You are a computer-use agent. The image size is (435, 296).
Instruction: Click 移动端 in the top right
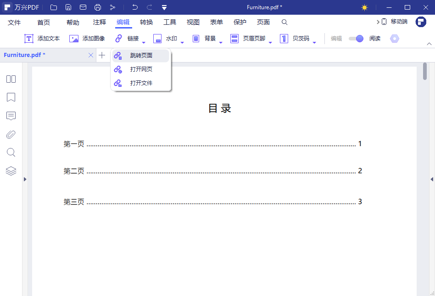[400, 21]
